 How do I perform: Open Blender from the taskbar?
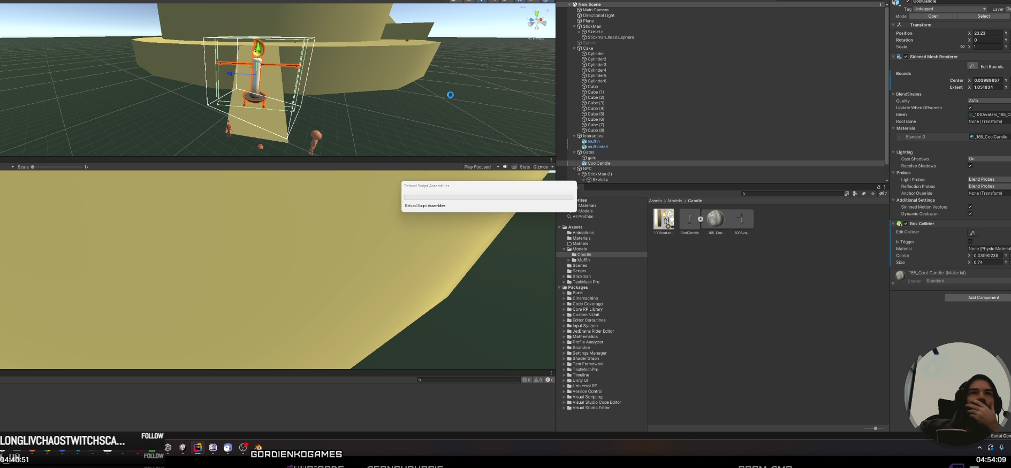pos(258,448)
